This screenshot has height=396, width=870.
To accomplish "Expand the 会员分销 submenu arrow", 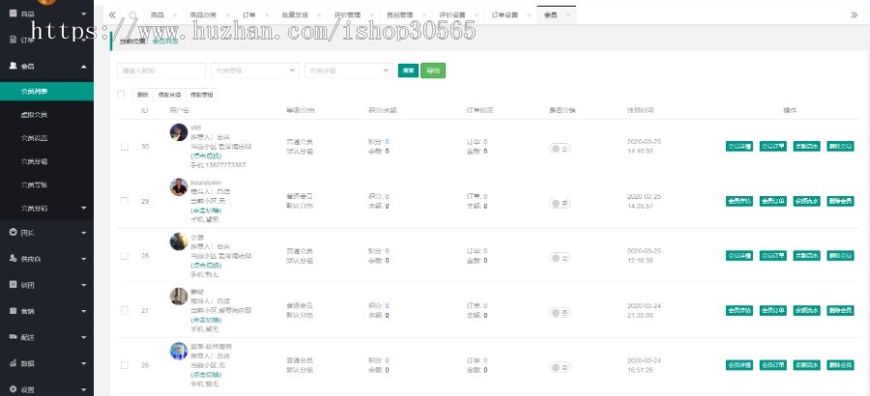I will (x=84, y=208).
